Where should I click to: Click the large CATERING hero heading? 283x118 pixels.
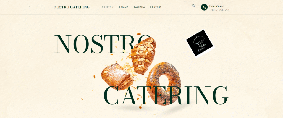click(x=166, y=95)
